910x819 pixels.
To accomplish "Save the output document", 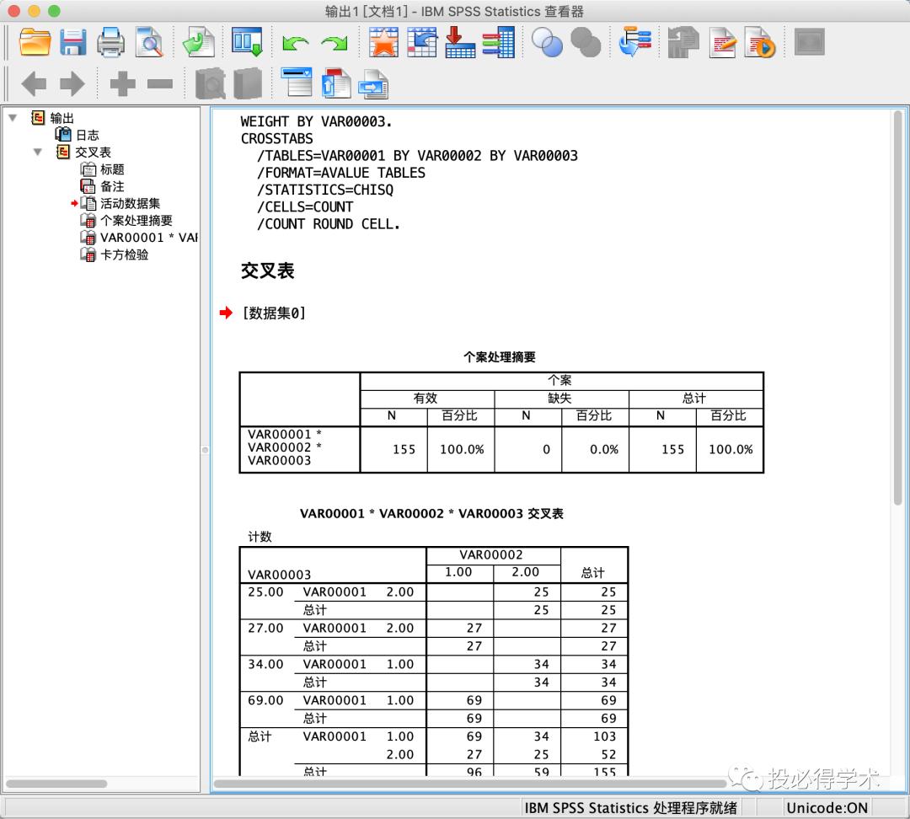I will (x=73, y=41).
